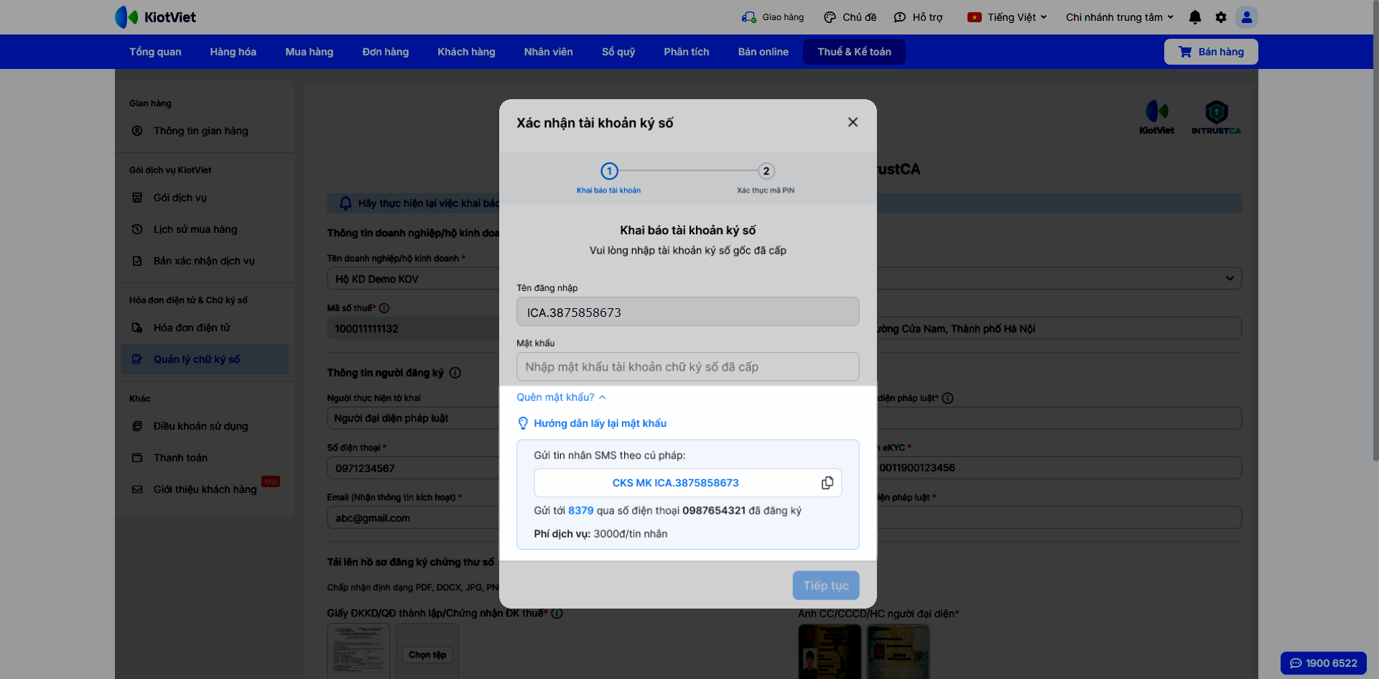Click the info icon beside Mã số thuế
The height and width of the screenshot is (679, 1379).
[x=384, y=308]
